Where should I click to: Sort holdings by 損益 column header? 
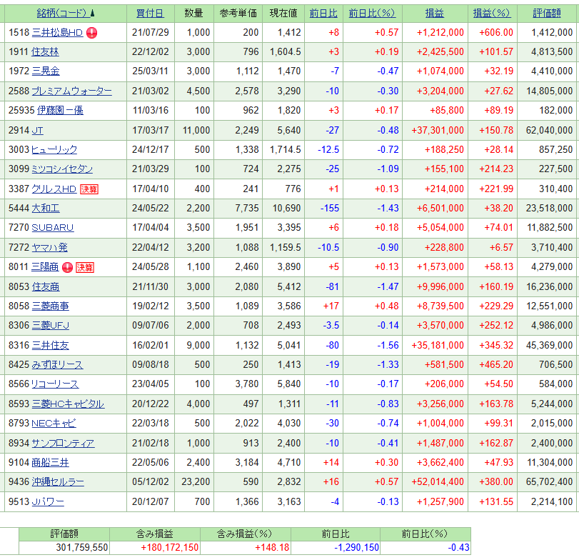[x=434, y=13]
